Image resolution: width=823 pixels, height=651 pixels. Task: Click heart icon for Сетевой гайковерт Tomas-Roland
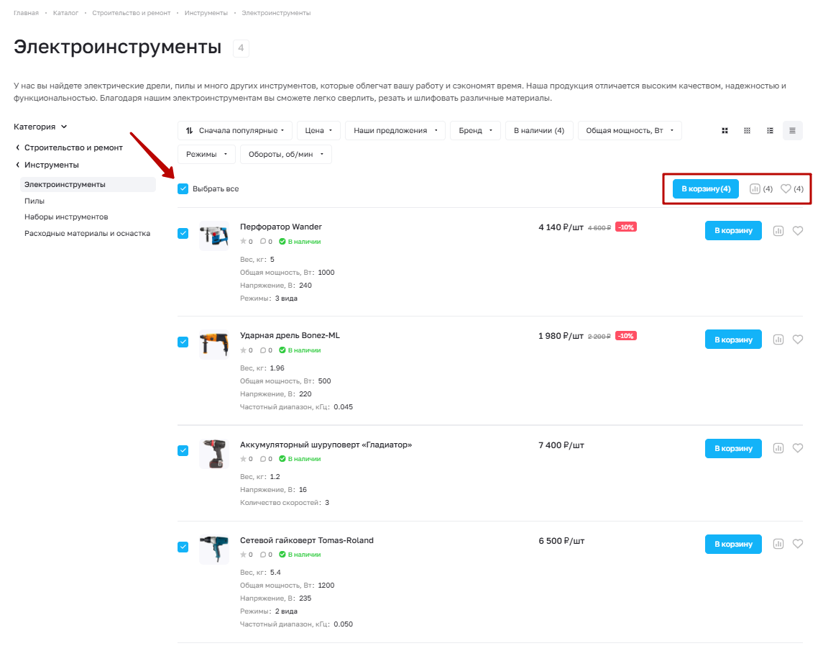797,544
